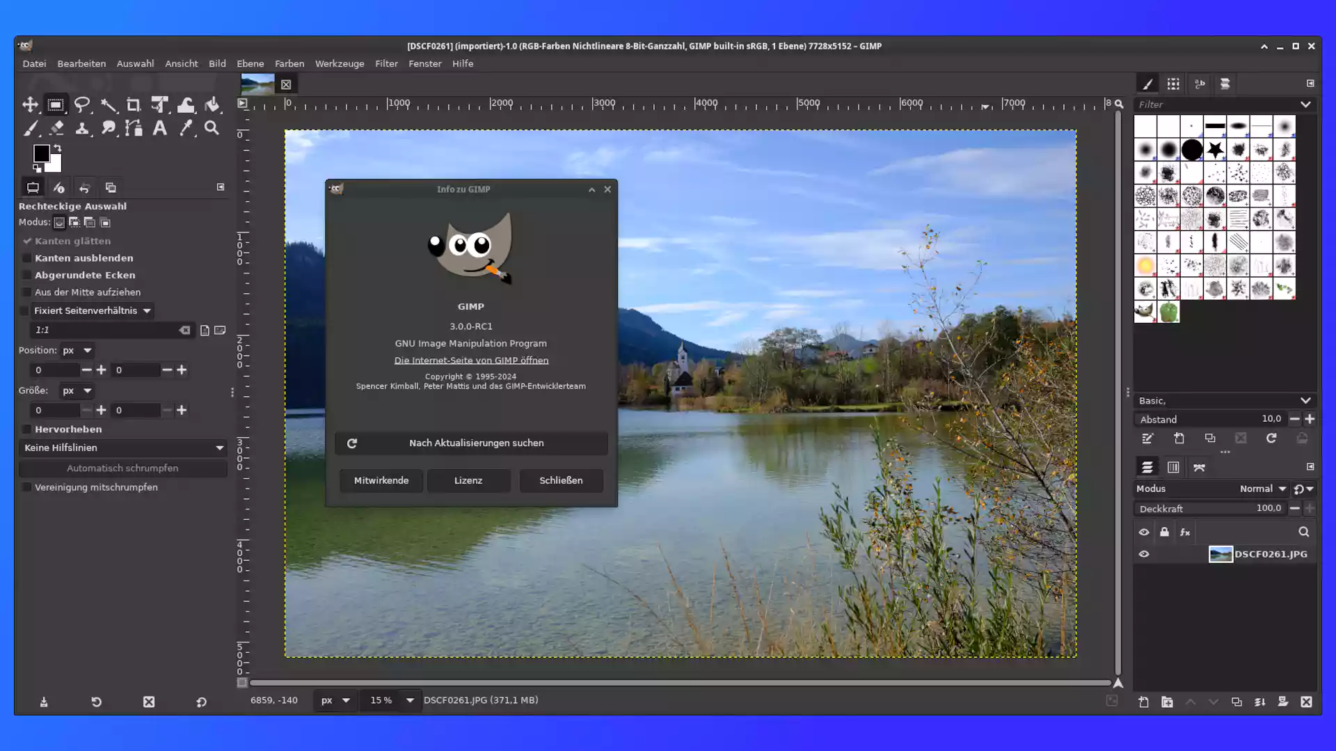Select the Clone stamp tool
This screenshot has height=751, width=1336.
(x=82, y=128)
